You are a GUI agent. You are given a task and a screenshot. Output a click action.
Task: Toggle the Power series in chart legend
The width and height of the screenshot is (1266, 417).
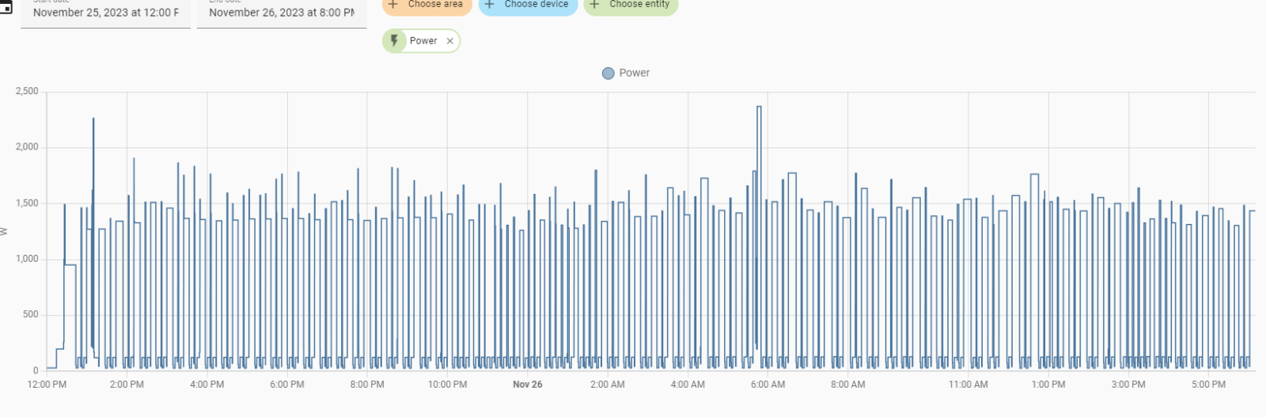tap(626, 73)
